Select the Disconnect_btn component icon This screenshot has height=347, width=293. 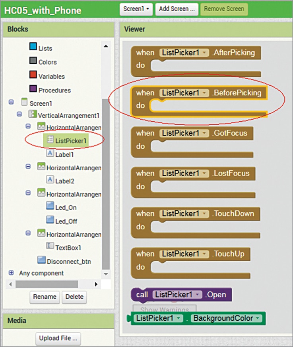pyautogui.click(x=41, y=261)
